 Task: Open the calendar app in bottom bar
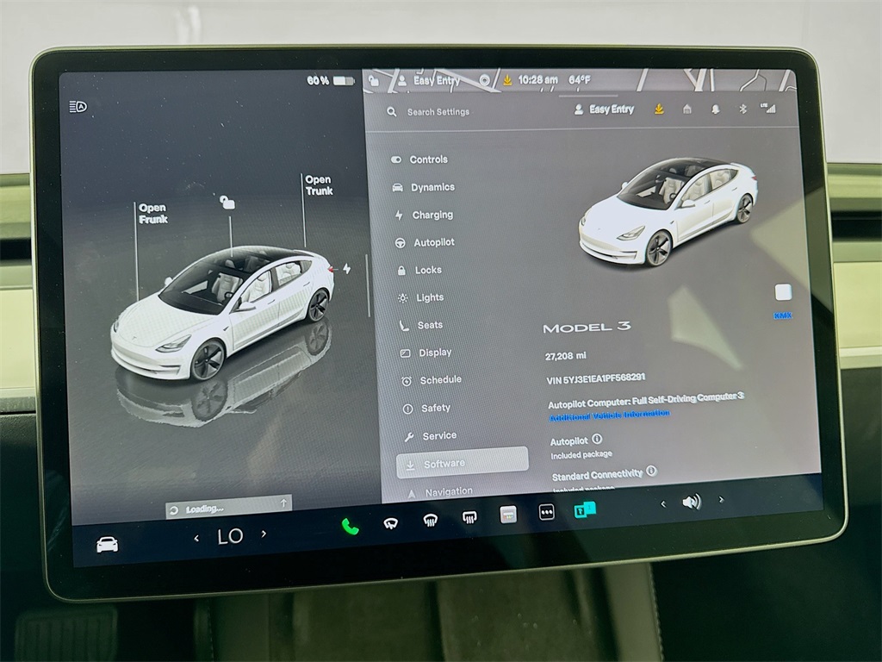pyautogui.click(x=508, y=515)
